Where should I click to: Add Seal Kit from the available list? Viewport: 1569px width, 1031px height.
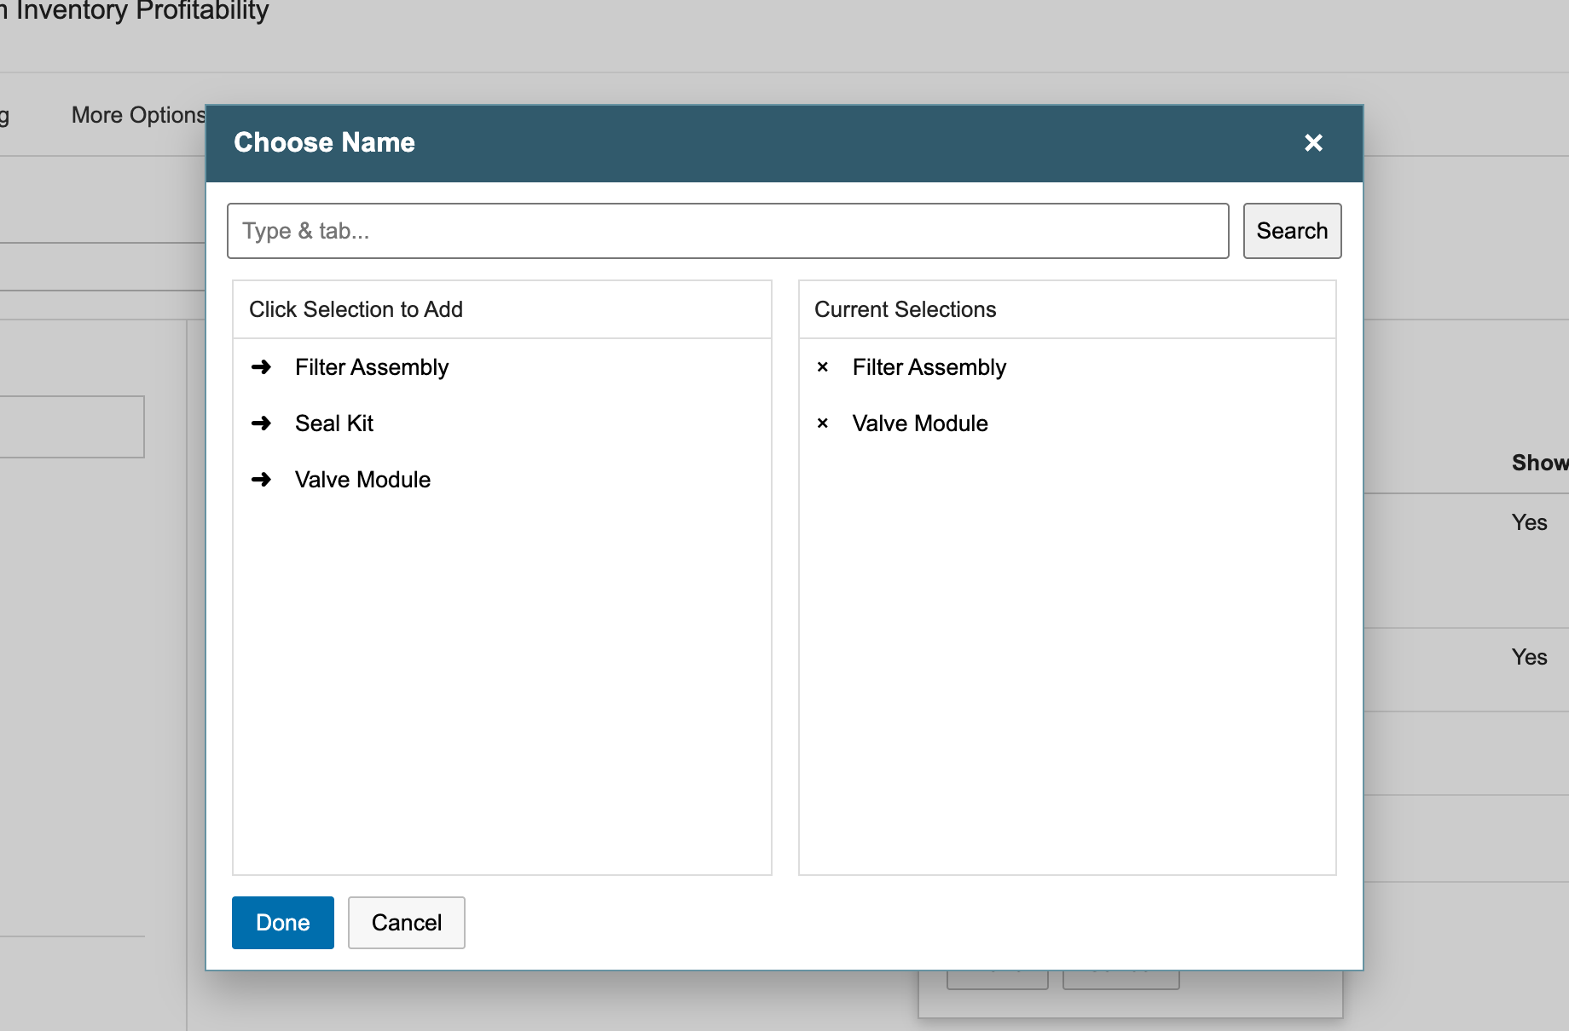[x=334, y=423]
